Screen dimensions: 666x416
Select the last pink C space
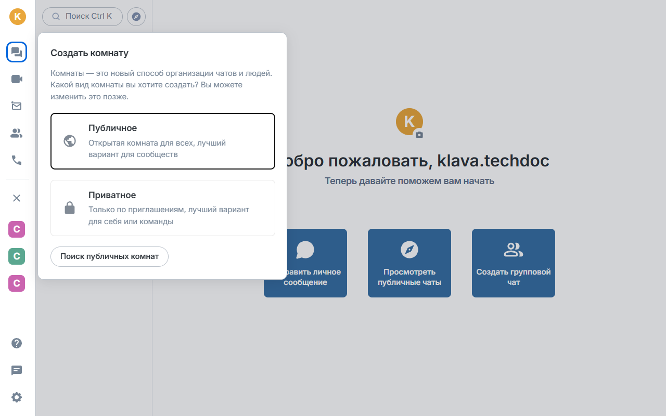point(17,283)
